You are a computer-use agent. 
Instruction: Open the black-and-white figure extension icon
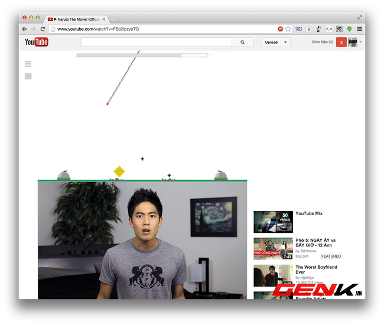[x=318, y=29]
